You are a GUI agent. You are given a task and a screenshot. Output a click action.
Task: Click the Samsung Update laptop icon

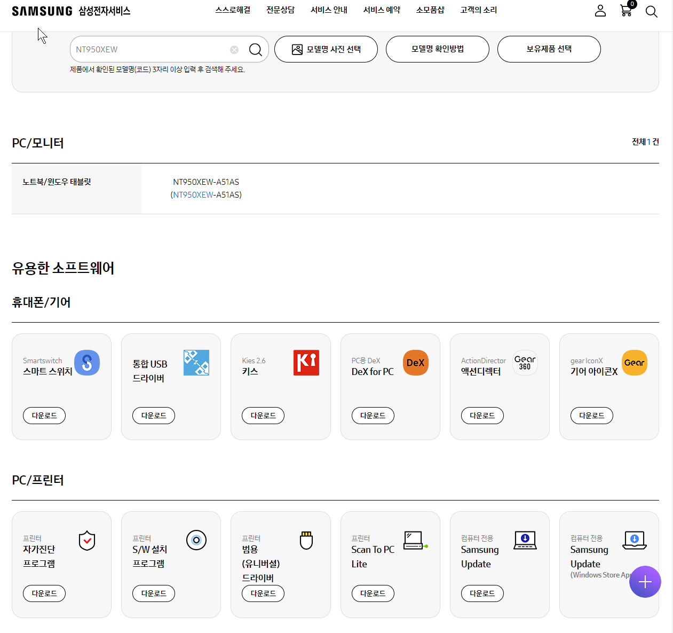(525, 540)
